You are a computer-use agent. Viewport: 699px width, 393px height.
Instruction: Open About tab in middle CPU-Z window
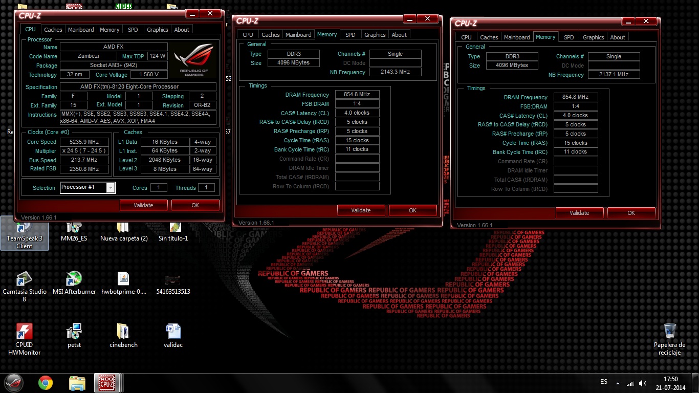(x=399, y=35)
